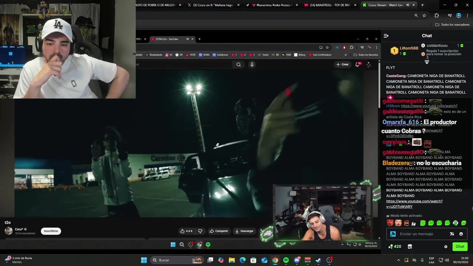
Task: Open the media controls icon in toolbar
Action: point(450,16)
